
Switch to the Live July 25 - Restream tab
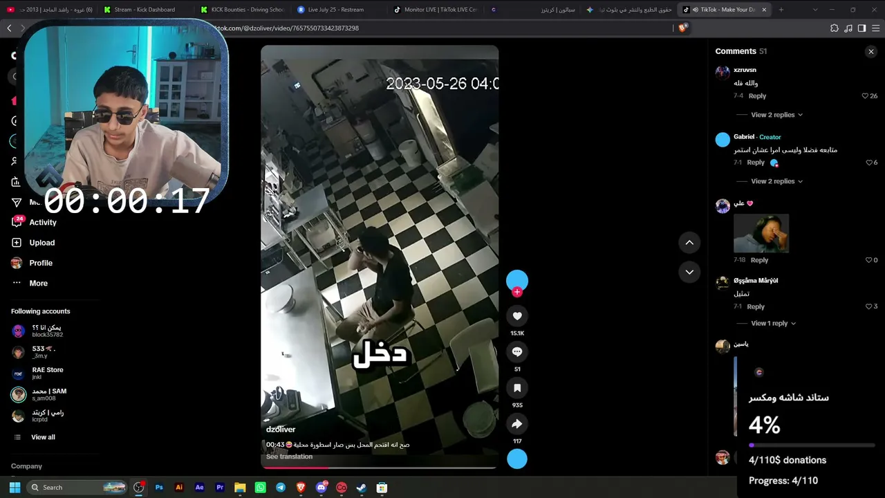click(x=335, y=10)
